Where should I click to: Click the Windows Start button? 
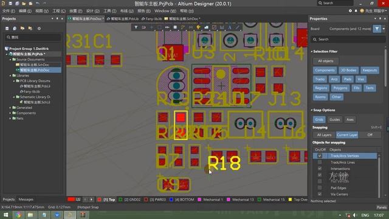click(5, 215)
